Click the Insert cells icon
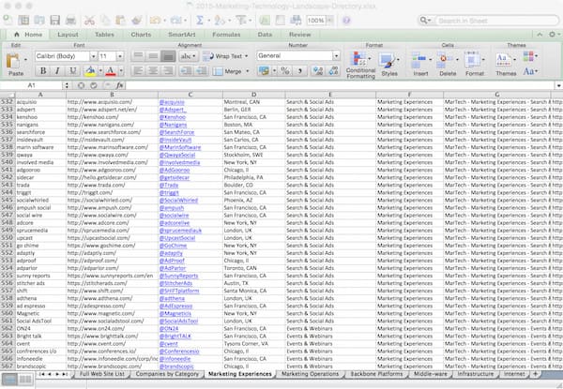Viewport: 563px width, 389px height. coord(419,61)
